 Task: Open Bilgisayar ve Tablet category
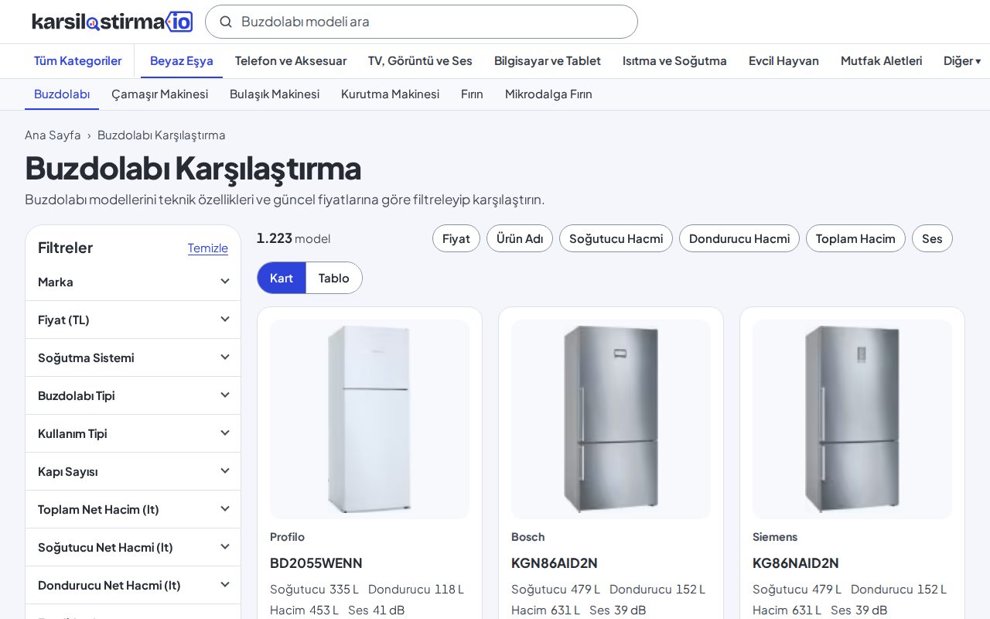click(548, 60)
